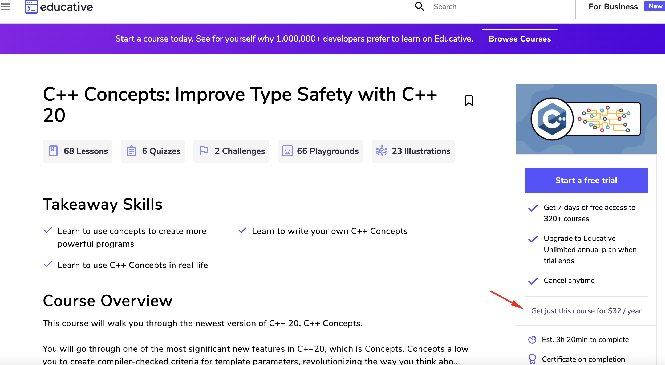
Task: Click the 66 Playgrounds label
Action: (328, 151)
